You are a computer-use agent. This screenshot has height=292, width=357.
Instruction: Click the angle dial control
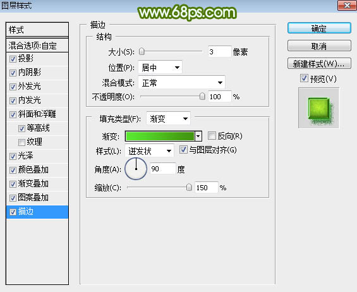tap(136, 169)
